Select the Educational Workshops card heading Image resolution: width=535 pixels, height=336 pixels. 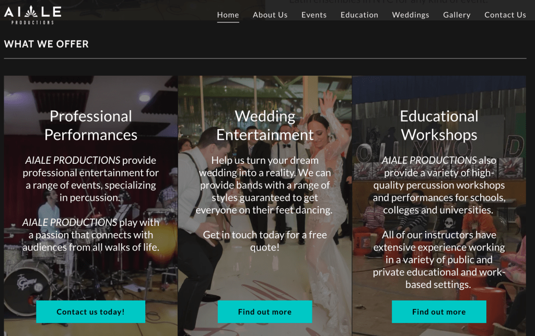pos(439,125)
